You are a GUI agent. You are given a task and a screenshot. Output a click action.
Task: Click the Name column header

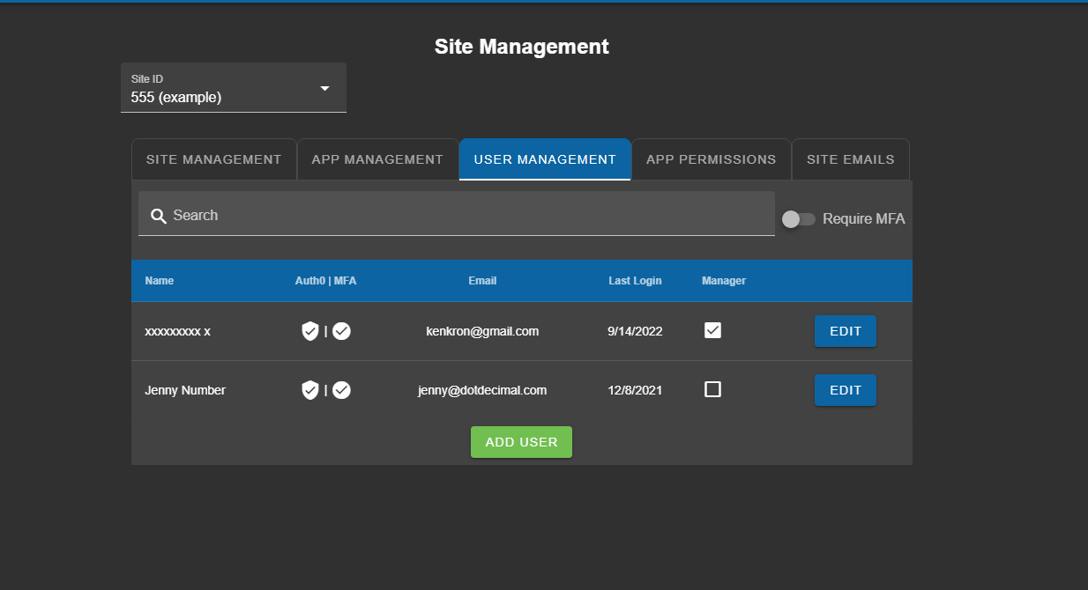[x=160, y=281]
